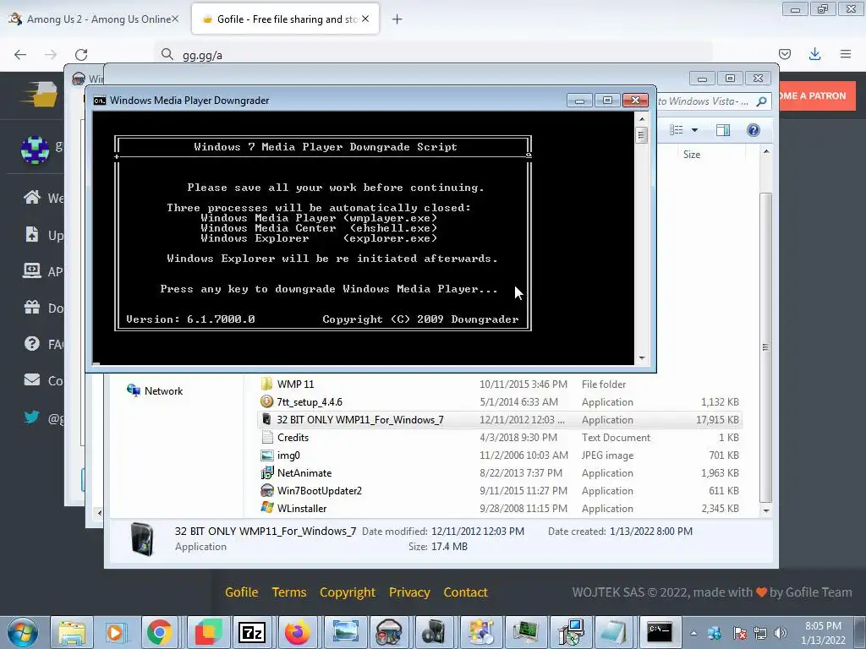The height and width of the screenshot is (649, 866).
Task: Click the Gofile upload file sidebar icon
Action: pos(32,234)
